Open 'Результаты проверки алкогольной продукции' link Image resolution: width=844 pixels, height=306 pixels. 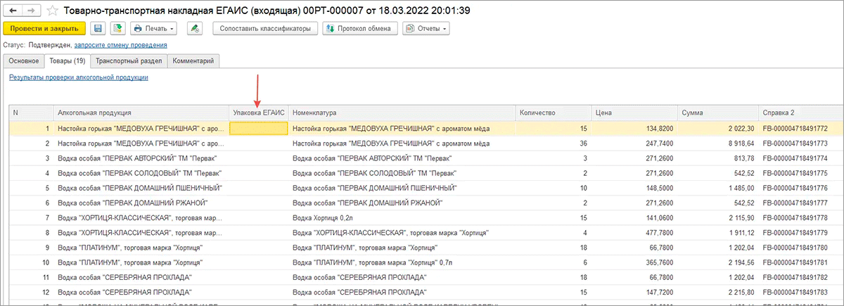point(79,77)
